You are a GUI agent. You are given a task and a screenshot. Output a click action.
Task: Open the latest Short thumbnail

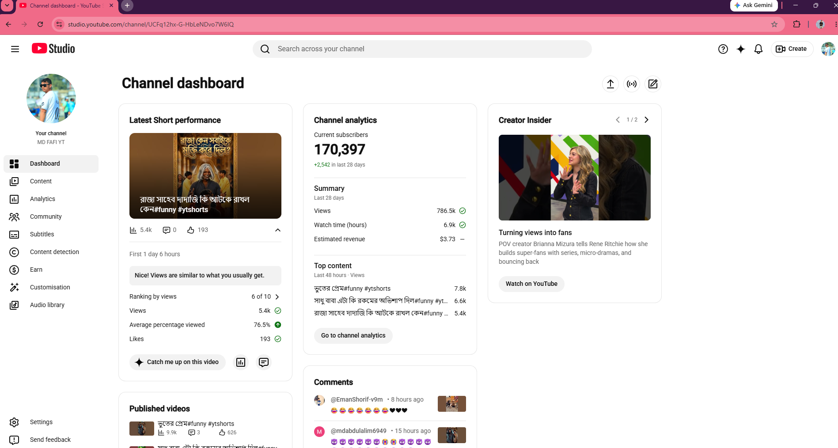point(205,176)
